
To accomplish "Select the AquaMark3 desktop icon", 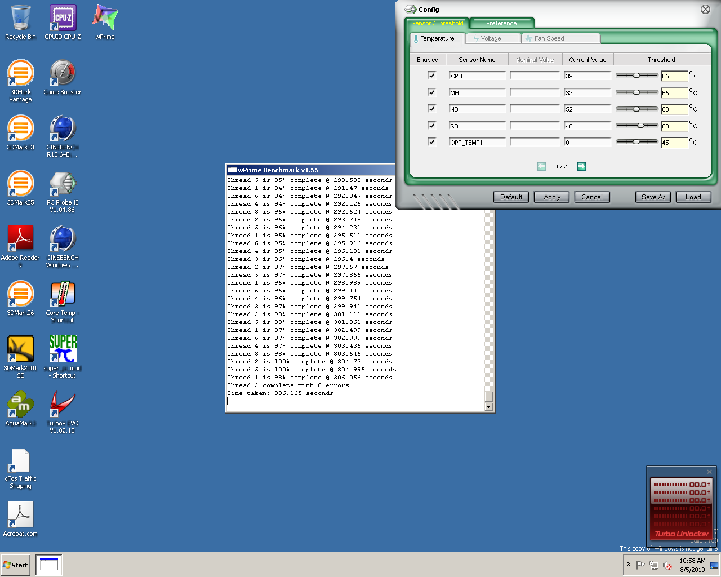I will [x=20, y=409].
